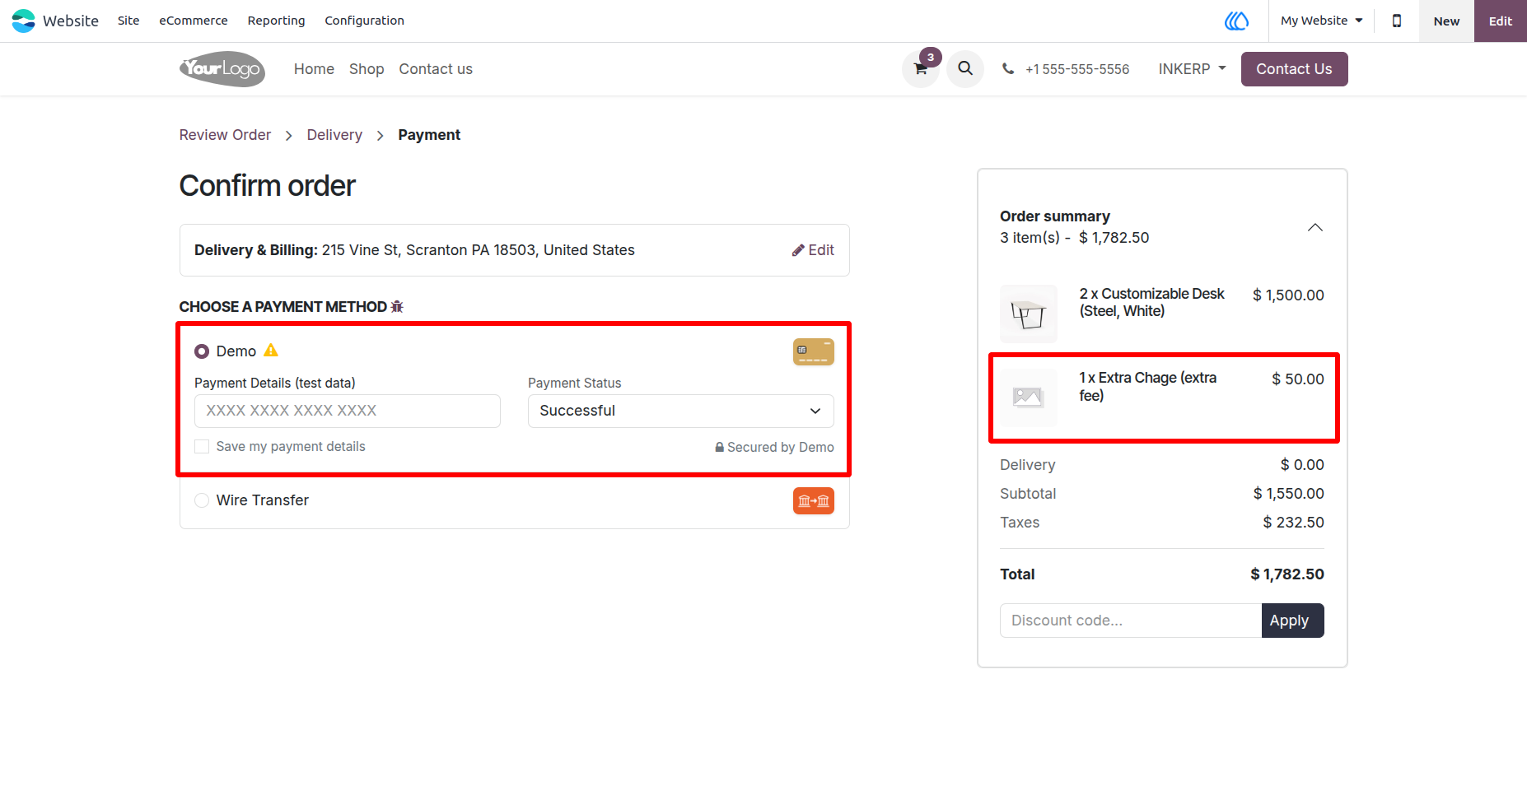The image size is (1527, 795).
Task: Click the Demo warning triangle icon
Action: (271, 351)
